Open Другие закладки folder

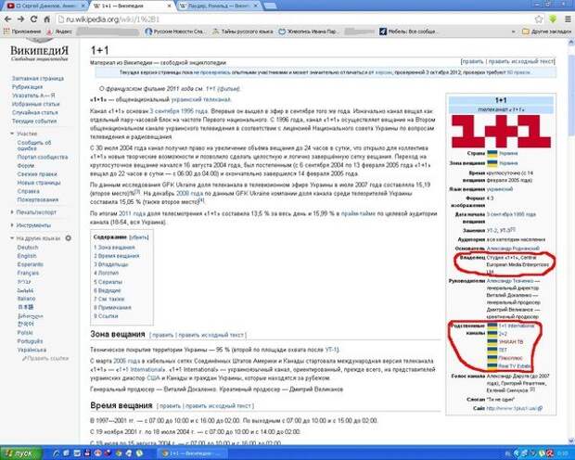click(x=546, y=32)
